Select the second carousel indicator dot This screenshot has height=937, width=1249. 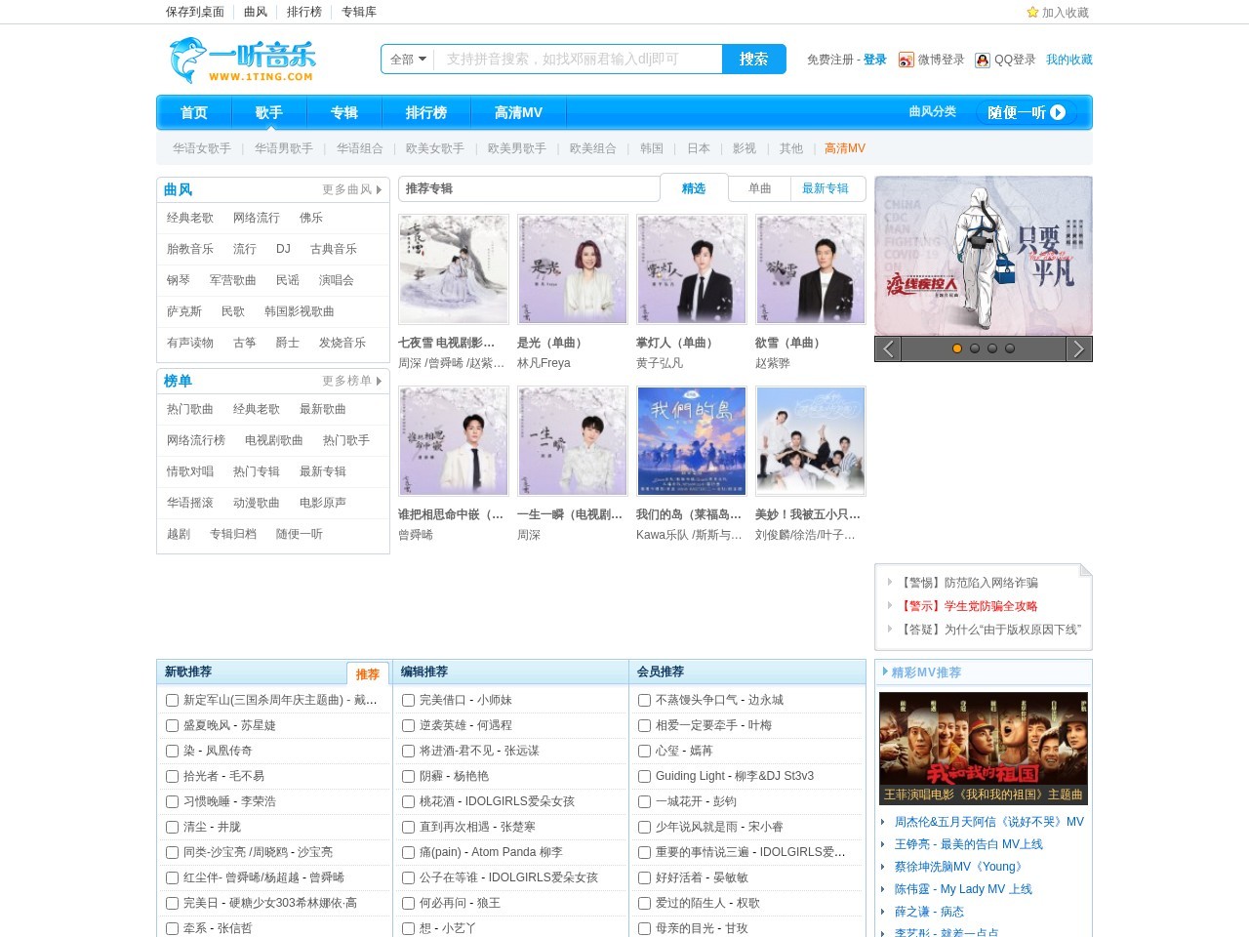(x=975, y=348)
